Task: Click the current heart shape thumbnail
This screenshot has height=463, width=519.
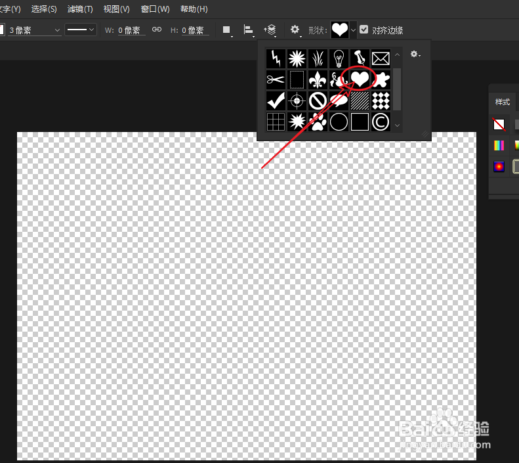Action: coord(340,30)
